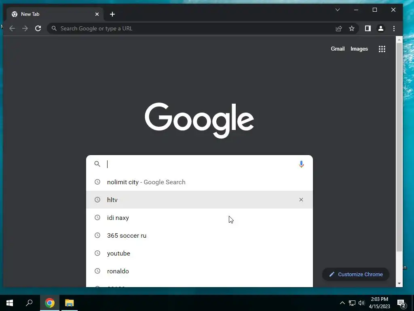Open the side panel icon

368,29
